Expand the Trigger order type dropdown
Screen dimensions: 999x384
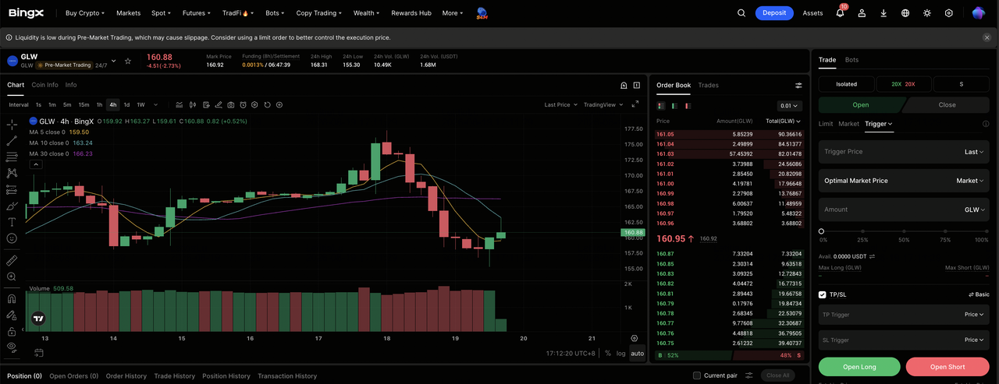click(878, 124)
